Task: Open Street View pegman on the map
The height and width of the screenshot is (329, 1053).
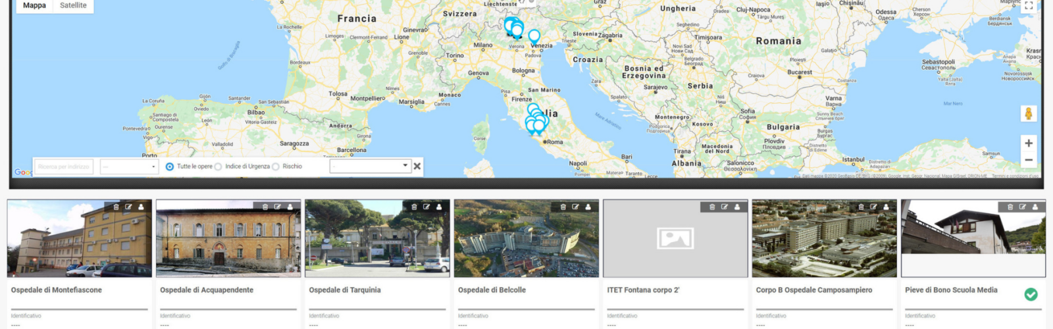Action: pyautogui.click(x=1029, y=113)
